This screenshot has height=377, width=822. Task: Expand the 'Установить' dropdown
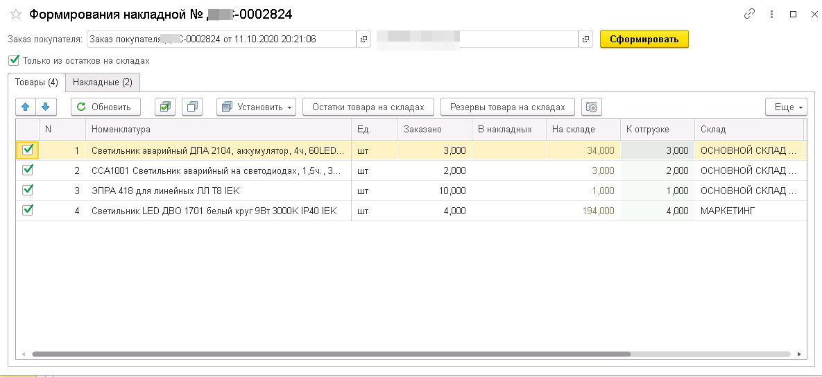tap(256, 107)
